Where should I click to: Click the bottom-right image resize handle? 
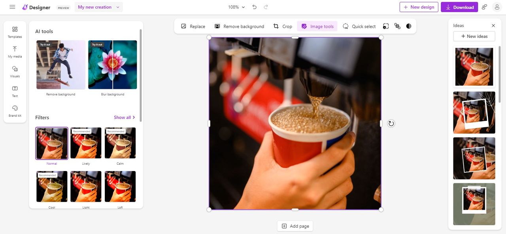pos(381,209)
